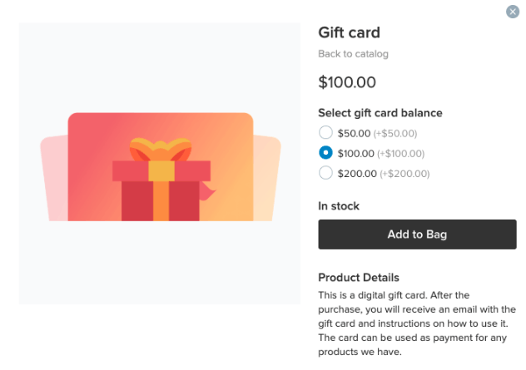This screenshot has width=526, height=370.
Task: Click the "Product Details" heading
Action: click(359, 278)
